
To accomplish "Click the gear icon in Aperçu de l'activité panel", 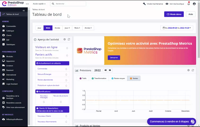I will 65,39.
